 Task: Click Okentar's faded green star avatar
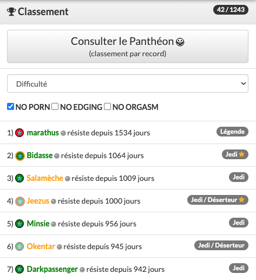pyautogui.click(x=19, y=246)
